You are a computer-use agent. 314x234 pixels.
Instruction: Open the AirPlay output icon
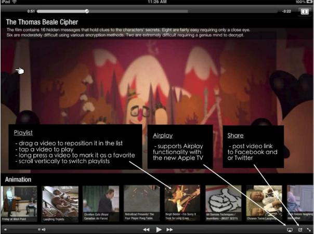(x=290, y=230)
